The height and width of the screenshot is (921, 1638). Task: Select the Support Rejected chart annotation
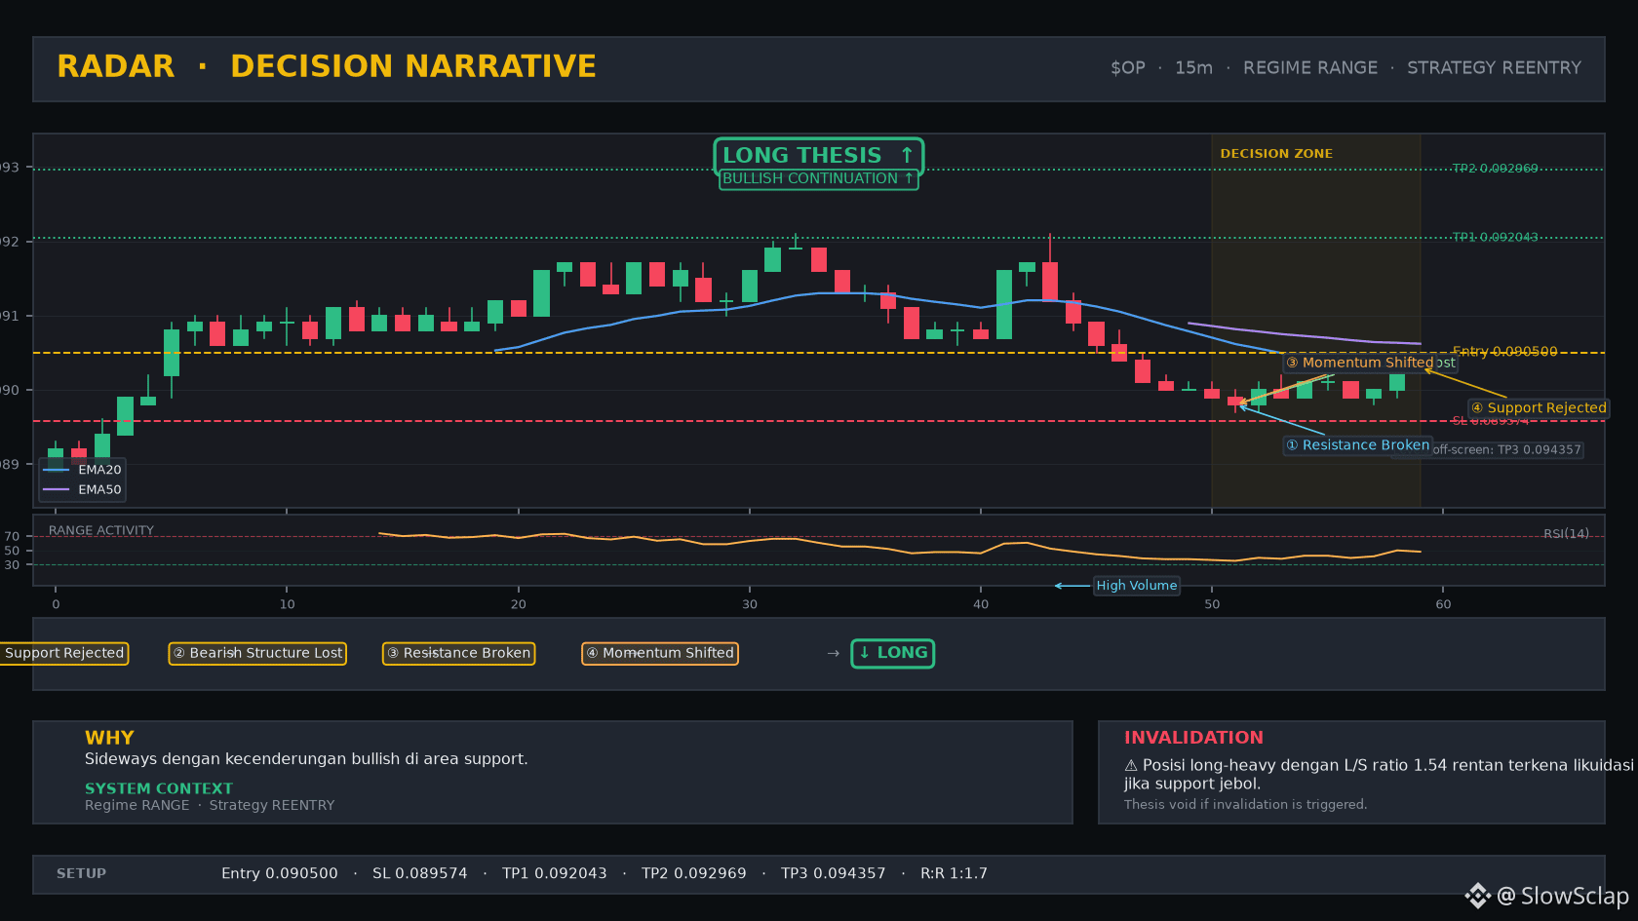point(1539,408)
